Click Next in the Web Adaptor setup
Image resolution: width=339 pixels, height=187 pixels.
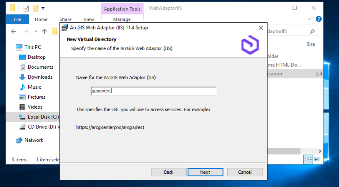[x=205, y=172]
